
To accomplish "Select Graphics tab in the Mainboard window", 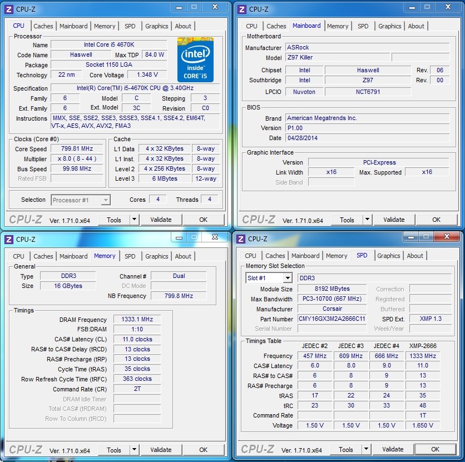I will (x=390, y=26).
